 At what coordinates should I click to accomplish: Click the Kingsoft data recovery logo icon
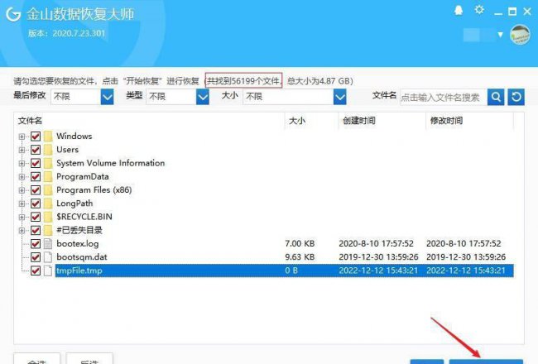(x=13, y=14)
